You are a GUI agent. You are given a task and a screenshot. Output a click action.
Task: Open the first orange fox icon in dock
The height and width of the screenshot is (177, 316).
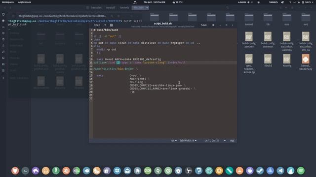pyautogui.click(x=15, y=171)
